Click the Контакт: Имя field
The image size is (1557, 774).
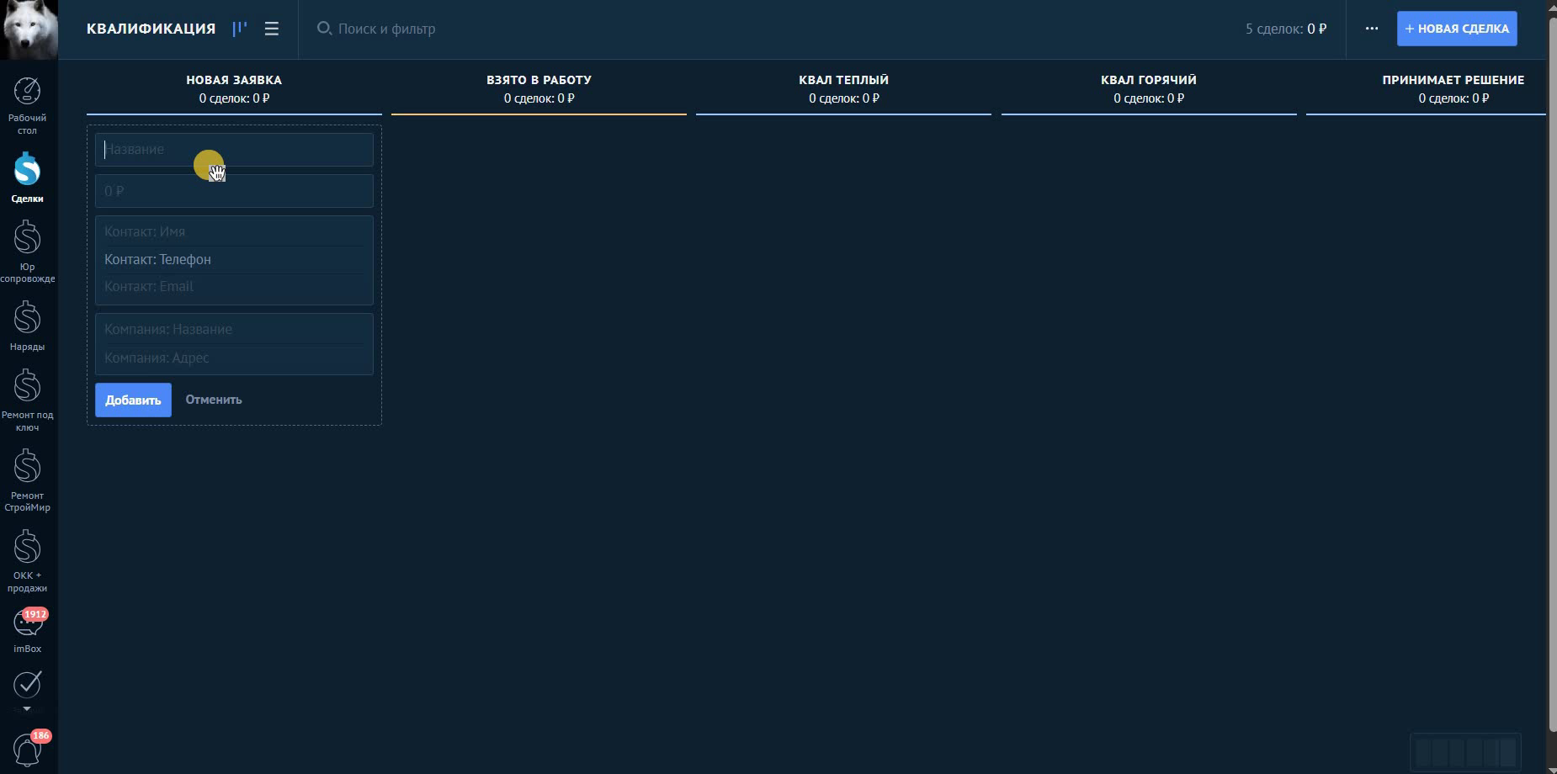[234, 231]
